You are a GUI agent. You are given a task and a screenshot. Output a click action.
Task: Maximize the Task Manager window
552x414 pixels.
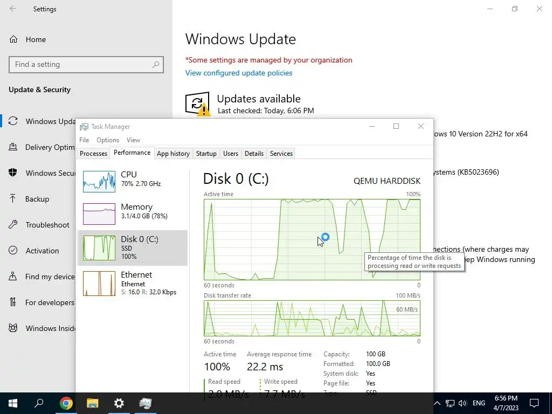tap(396, 126)
